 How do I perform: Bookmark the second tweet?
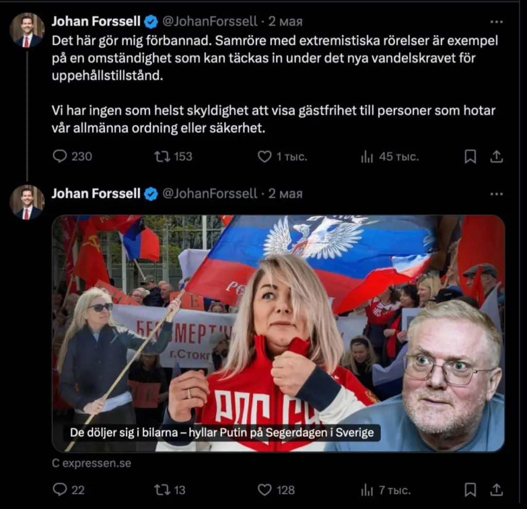click(x=470, y=490)
